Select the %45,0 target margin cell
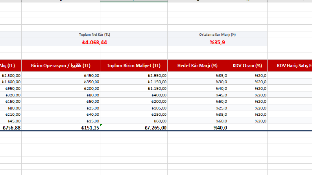Screen dimensions: 312x175 click(x=198, y=95)
